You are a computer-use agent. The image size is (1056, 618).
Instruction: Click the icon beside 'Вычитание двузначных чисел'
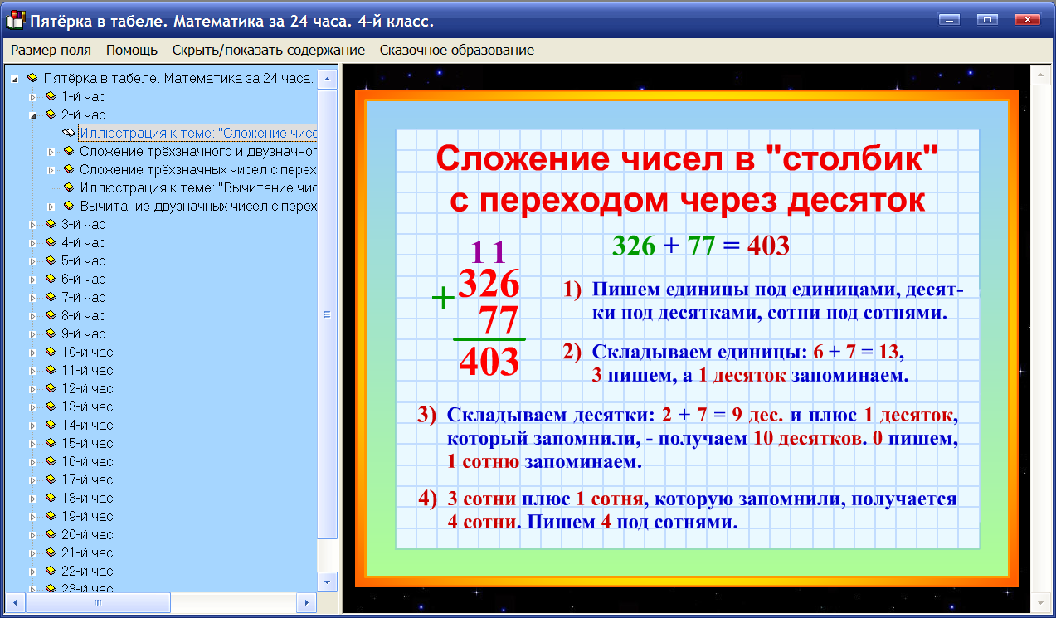(68, 206)
